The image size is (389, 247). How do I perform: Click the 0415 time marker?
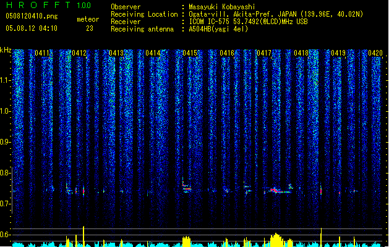pos(190,53)
